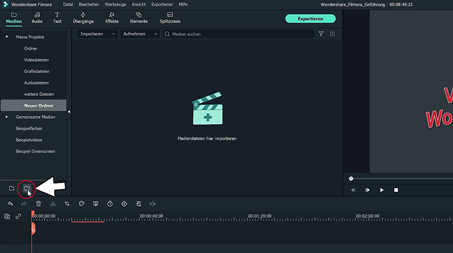Open the Importieren dropdown
453x253 pixels.
click(97, 34)
